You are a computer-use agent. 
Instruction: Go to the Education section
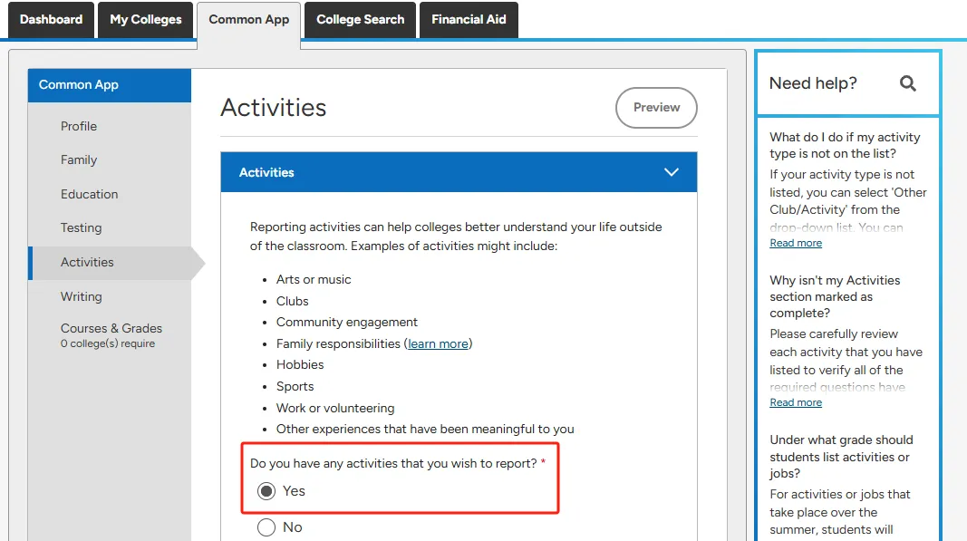click(90, 194)
